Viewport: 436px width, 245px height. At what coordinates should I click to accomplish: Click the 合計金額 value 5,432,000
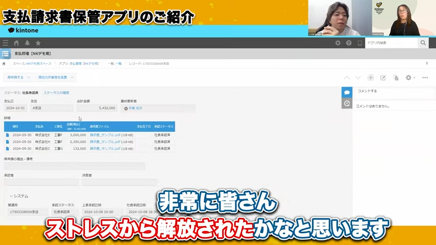(x=97, y=108)
